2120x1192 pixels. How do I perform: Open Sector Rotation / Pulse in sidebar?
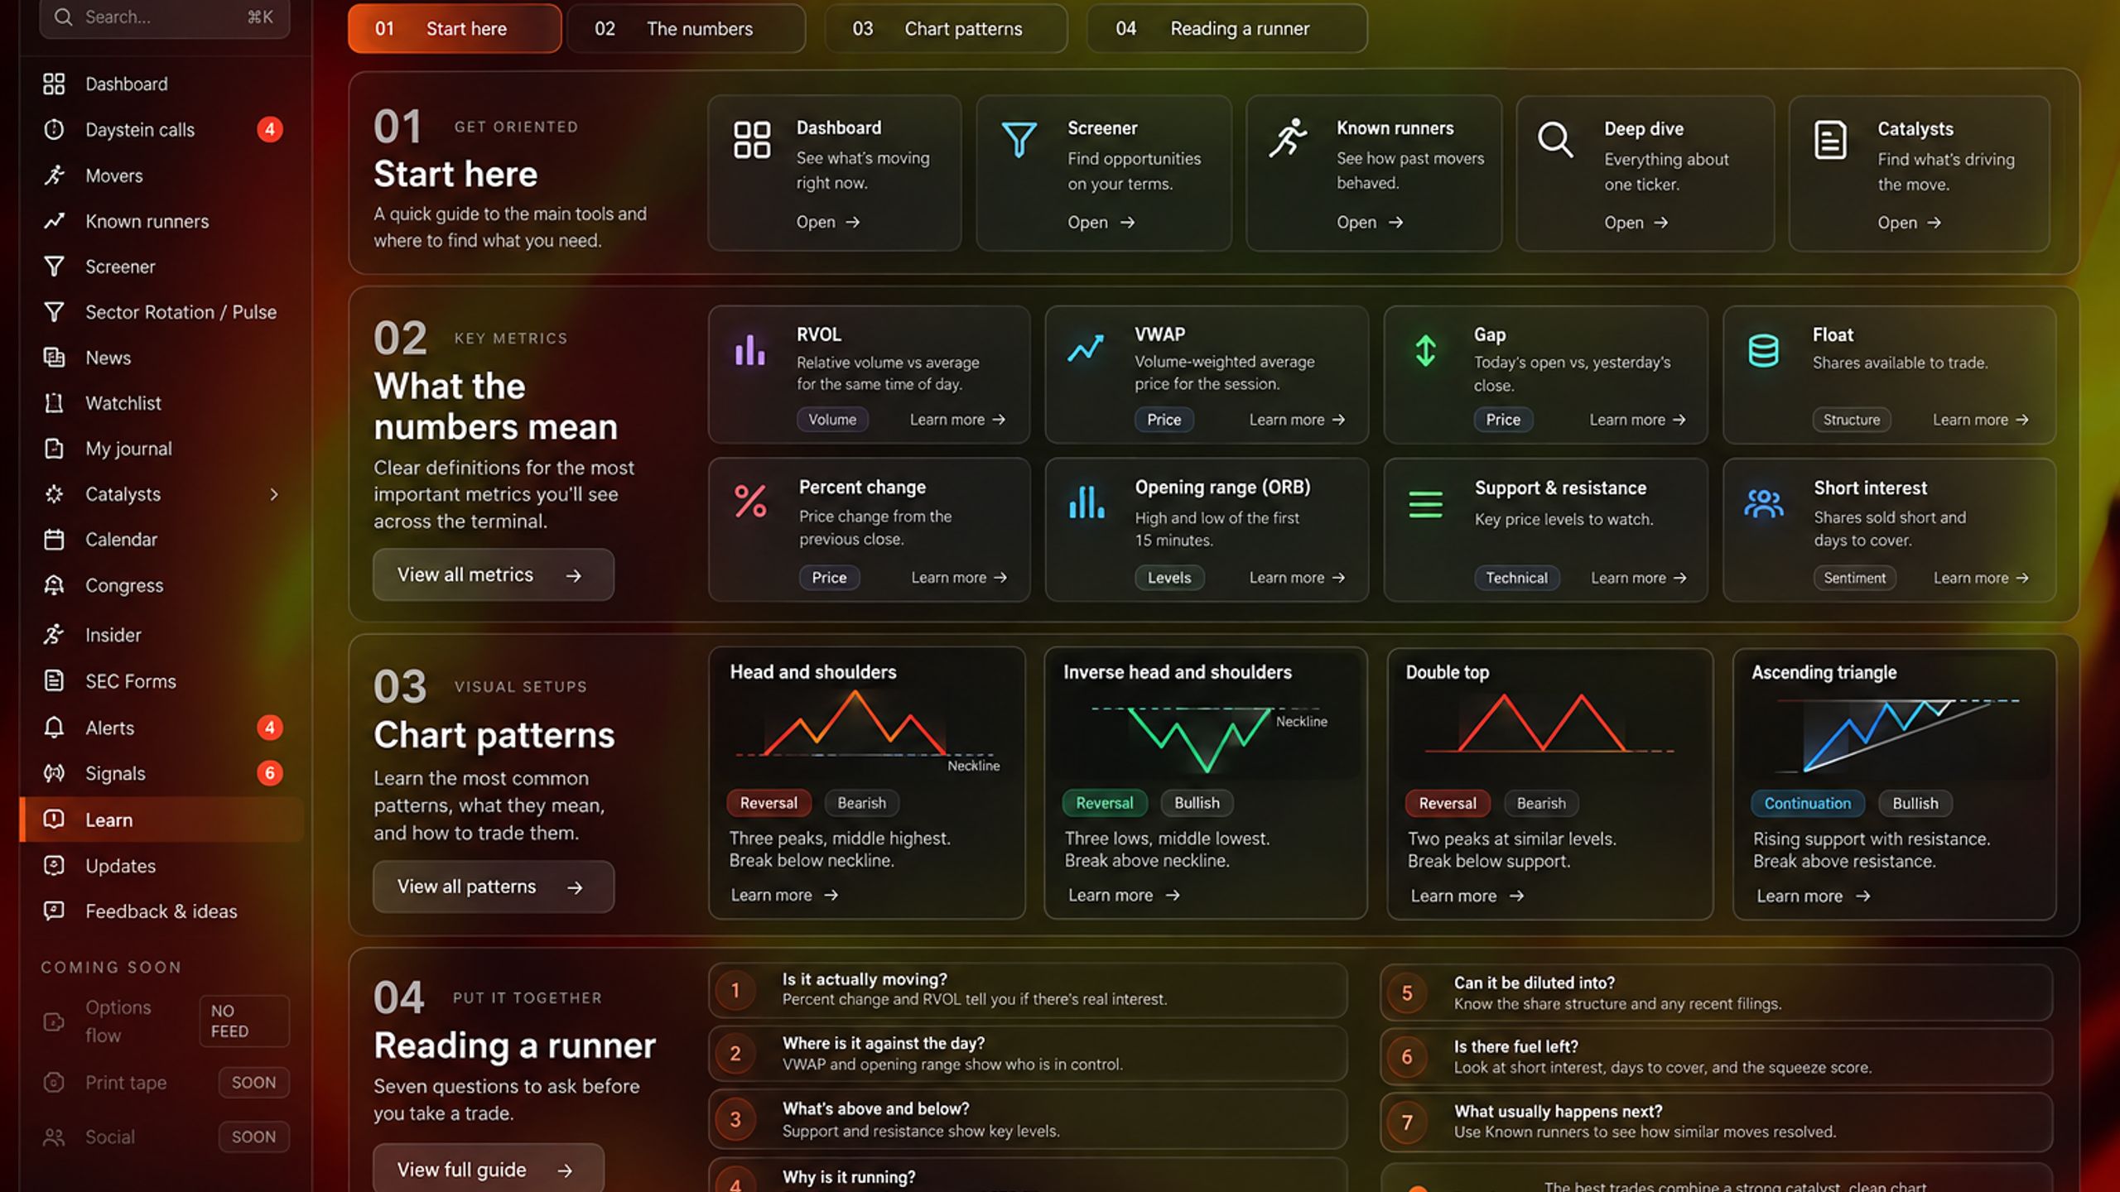pyautogui.click(x=161, y=312)
